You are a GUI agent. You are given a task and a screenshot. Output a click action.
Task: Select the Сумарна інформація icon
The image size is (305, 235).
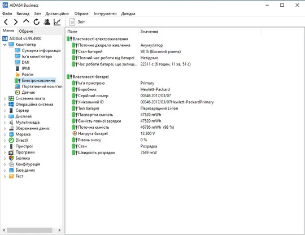[18, 51]
